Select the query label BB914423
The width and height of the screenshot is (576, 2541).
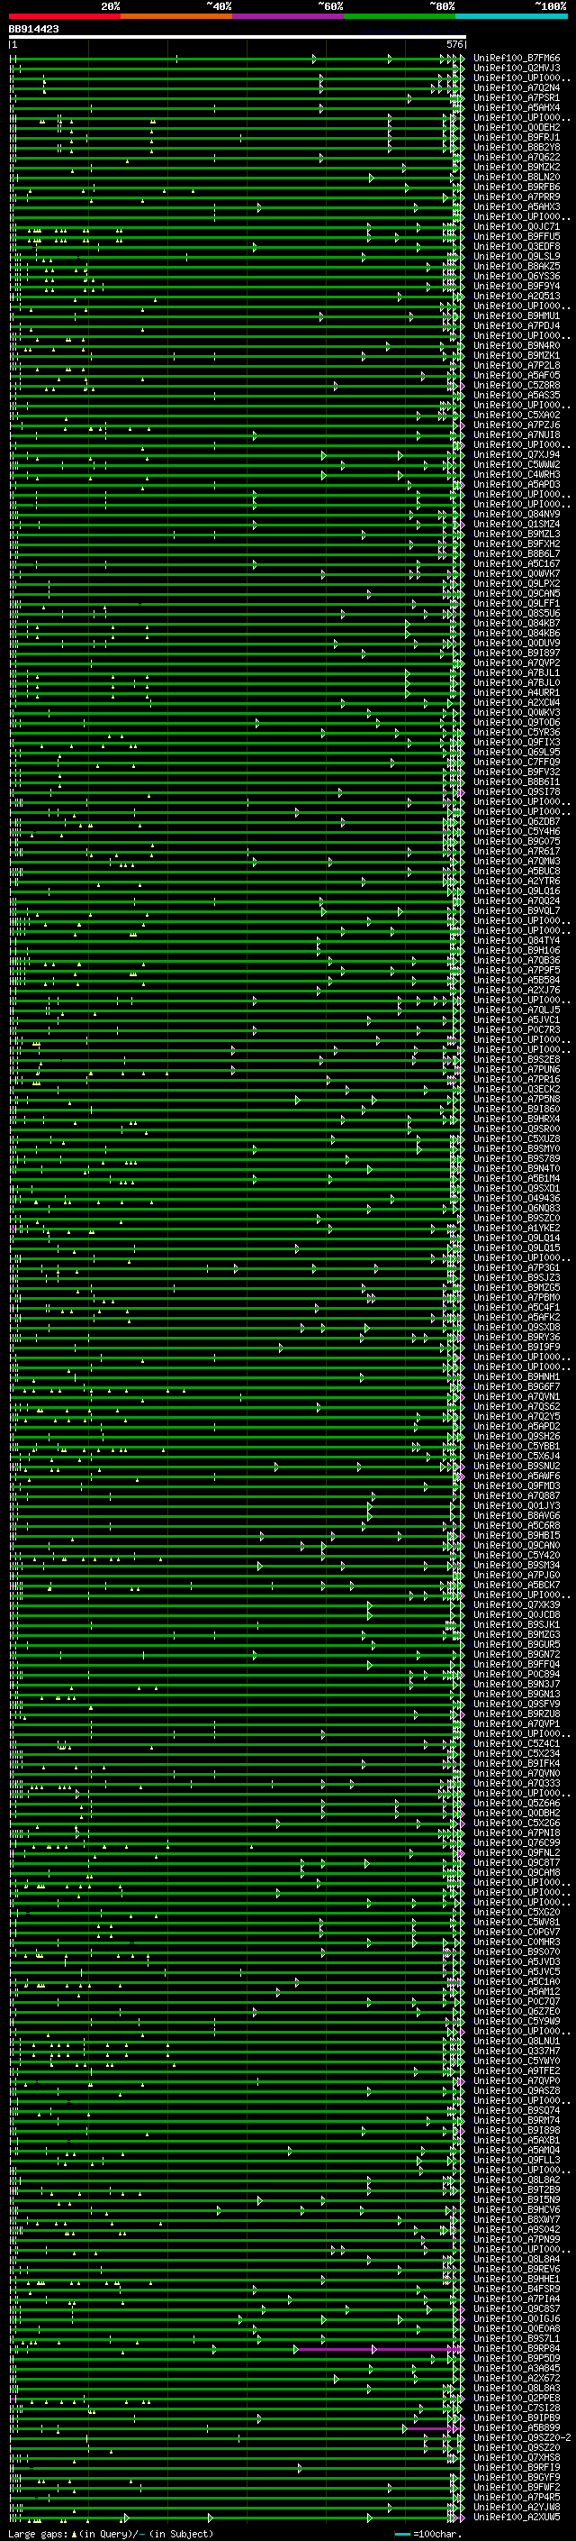pyautogui.click(x=33, y=30)
